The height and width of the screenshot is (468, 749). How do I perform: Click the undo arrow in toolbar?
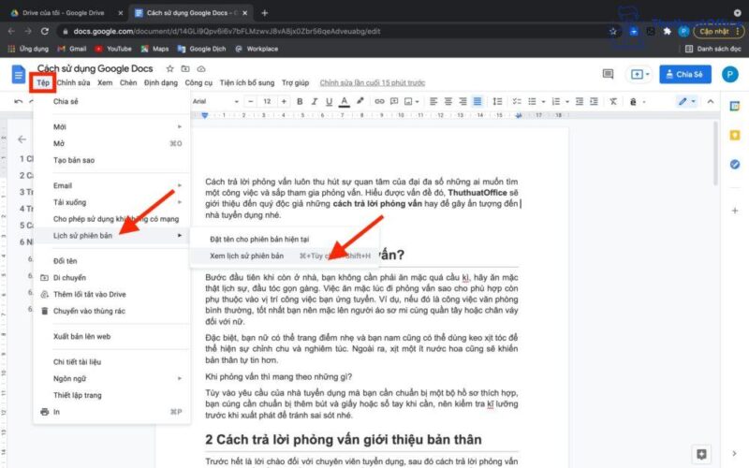coord(18,101)
